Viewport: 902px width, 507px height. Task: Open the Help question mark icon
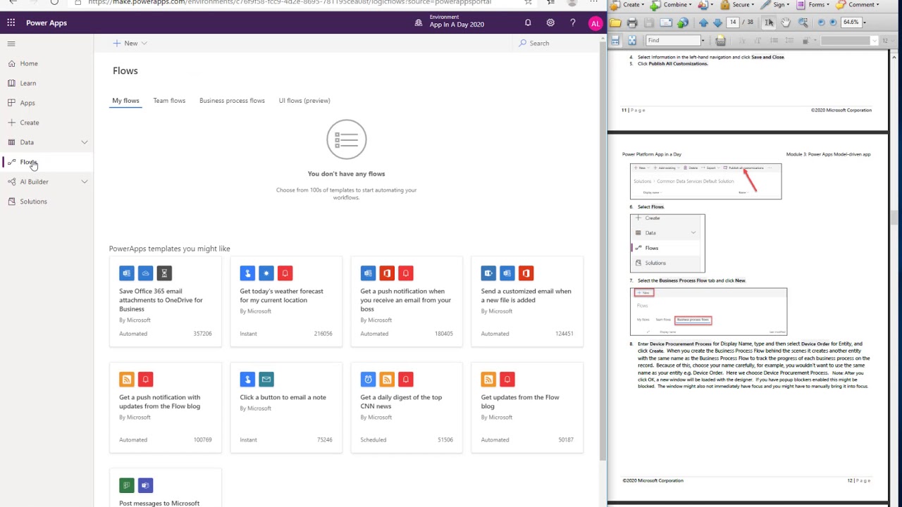tap(573, 23)
